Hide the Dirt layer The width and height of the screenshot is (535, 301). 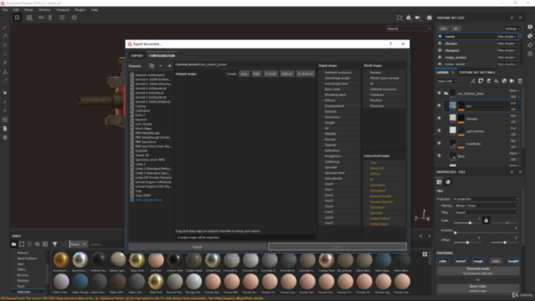pyautogui.click(x=439, y=105)
